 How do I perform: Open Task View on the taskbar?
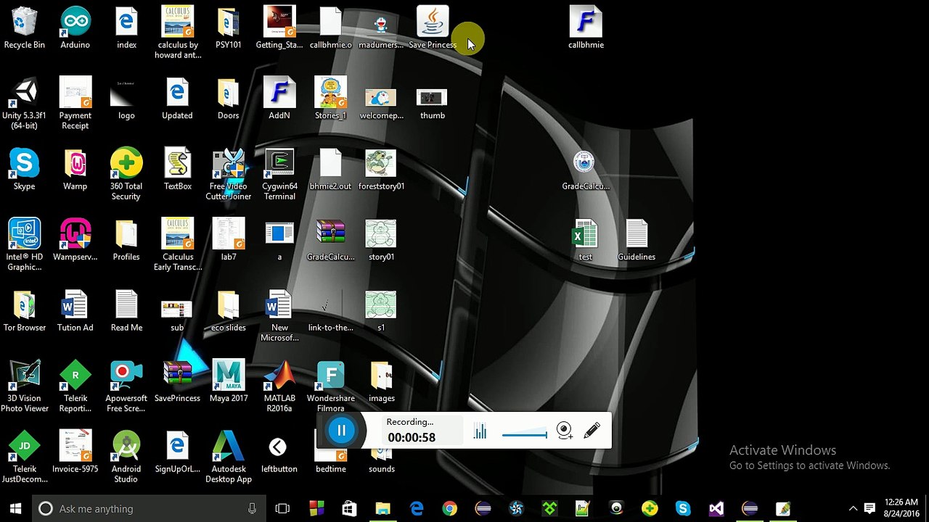coord(282,508)
